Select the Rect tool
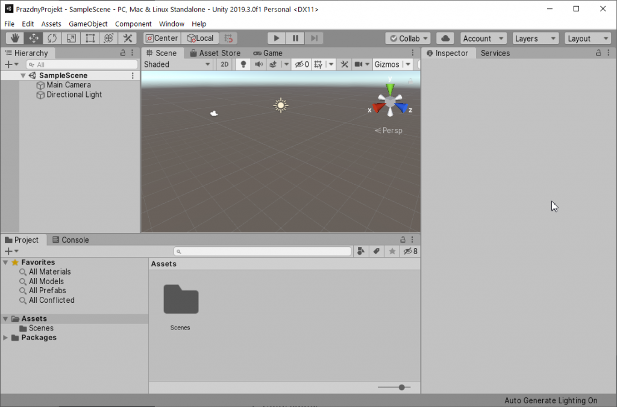 [x=90, y=38]
